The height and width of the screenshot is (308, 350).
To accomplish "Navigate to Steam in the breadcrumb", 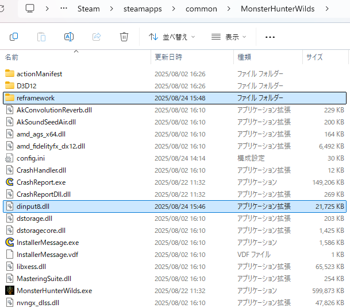I will (x=89, y=9).
